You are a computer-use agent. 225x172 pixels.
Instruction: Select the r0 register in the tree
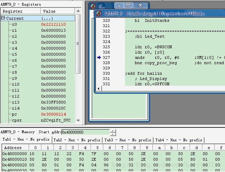15,24
